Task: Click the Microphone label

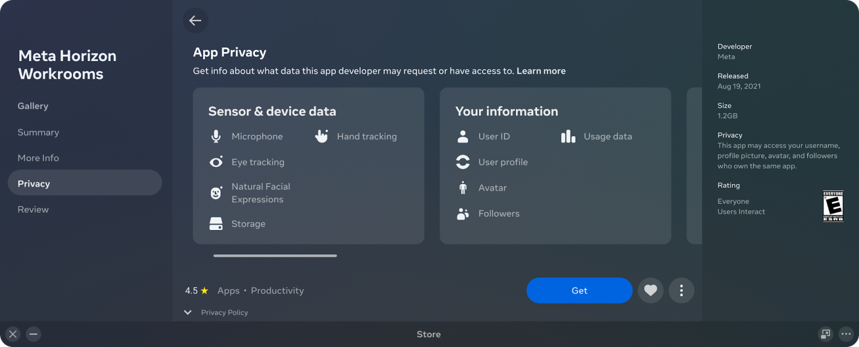Action: pyautogui.click(x=257, y=137)
